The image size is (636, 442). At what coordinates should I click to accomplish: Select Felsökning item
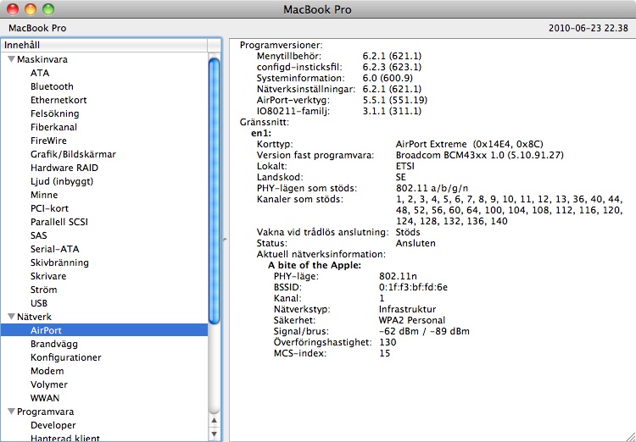pos(55,113)
